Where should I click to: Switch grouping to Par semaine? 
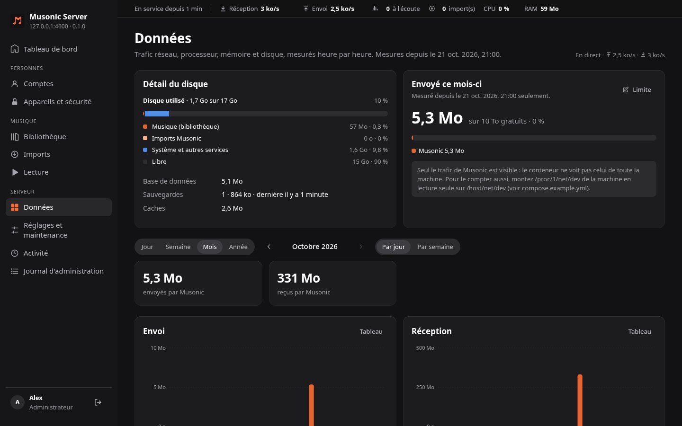[x=435, y=247]
